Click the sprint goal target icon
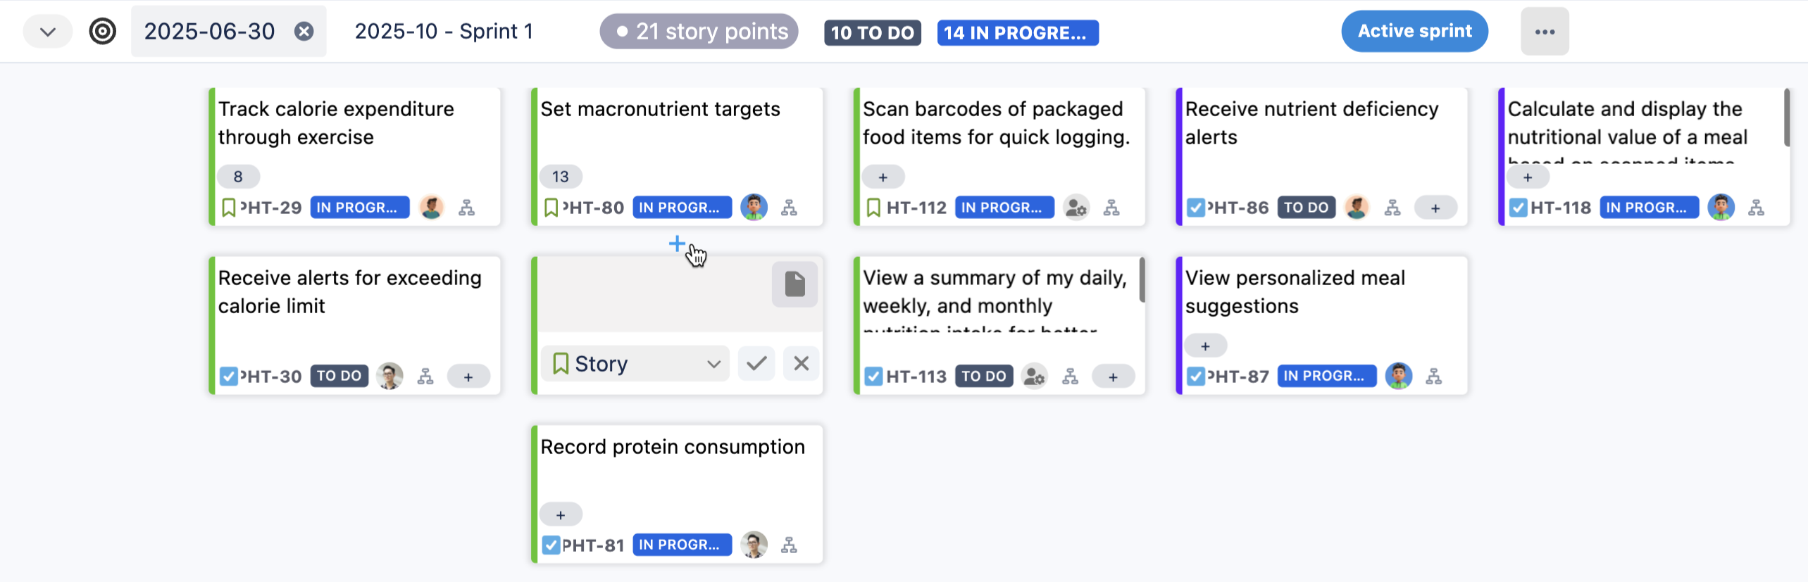Image resolution: width=1808 pixels, height=582 pixels. click(103, 32)
